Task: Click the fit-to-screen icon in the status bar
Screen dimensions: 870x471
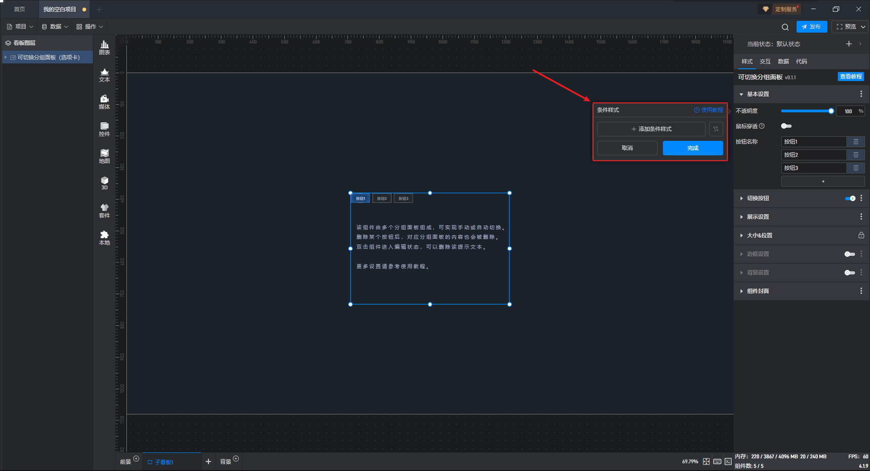Action: click(706, 461)
